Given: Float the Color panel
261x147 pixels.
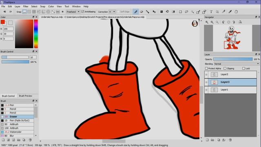Looking at the screenshot, I should [33, 17].
